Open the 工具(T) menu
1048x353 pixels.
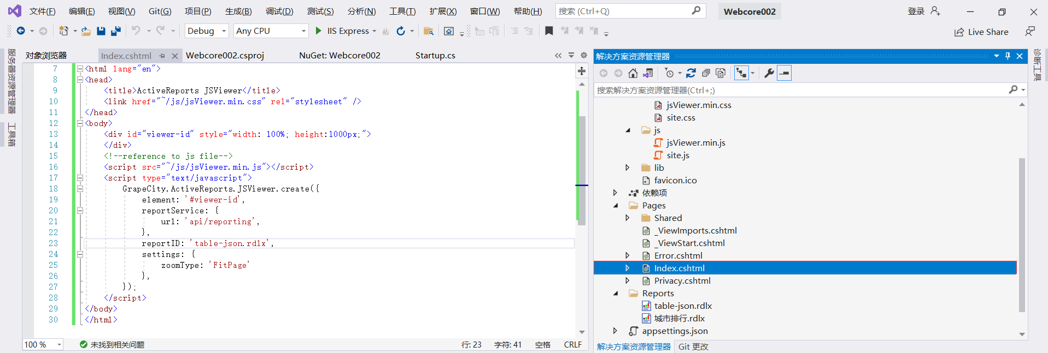point(402,11)
